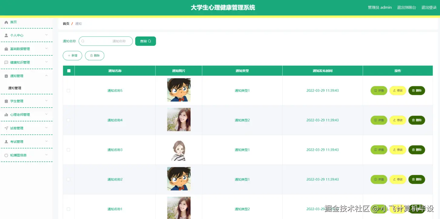Click the photo thumbnail in 通知名称4 row

coord(179,120)
